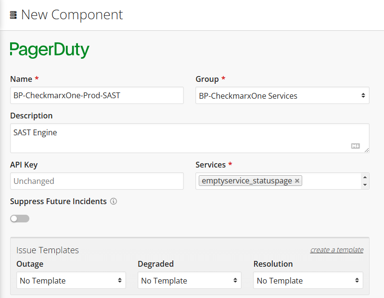Click the Group label
Viewport: 384px width, 298px height.
pyautogui.click(x=207, y=79)
